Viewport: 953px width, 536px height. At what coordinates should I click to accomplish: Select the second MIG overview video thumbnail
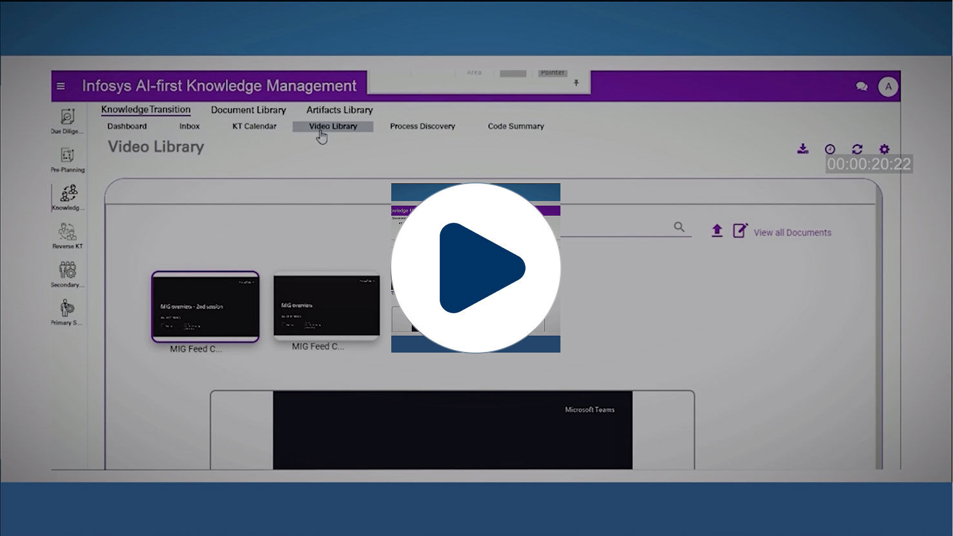click(x=327, y=305)
